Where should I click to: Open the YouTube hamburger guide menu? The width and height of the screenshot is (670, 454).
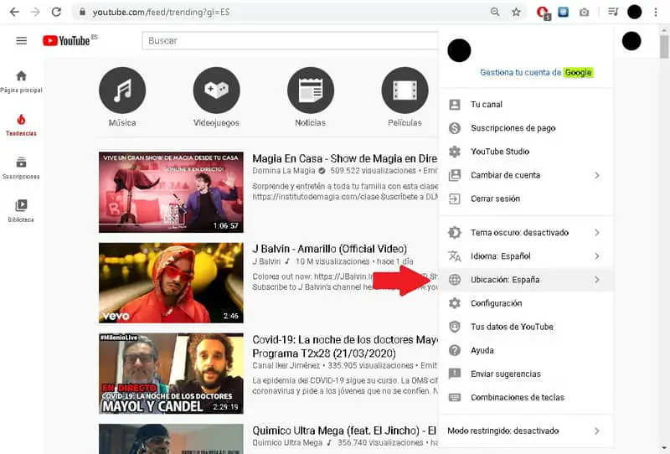[22, 40]
